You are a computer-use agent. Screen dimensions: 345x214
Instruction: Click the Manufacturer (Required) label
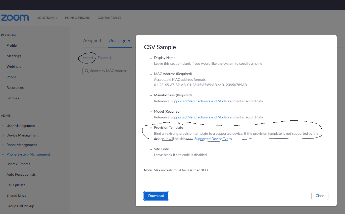coord(173,95)
